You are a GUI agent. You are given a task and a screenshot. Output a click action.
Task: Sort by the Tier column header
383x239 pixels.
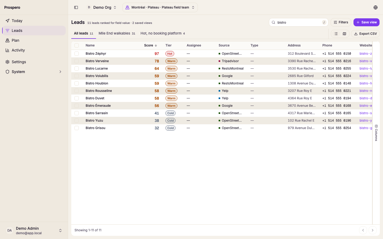click(168, 45)
